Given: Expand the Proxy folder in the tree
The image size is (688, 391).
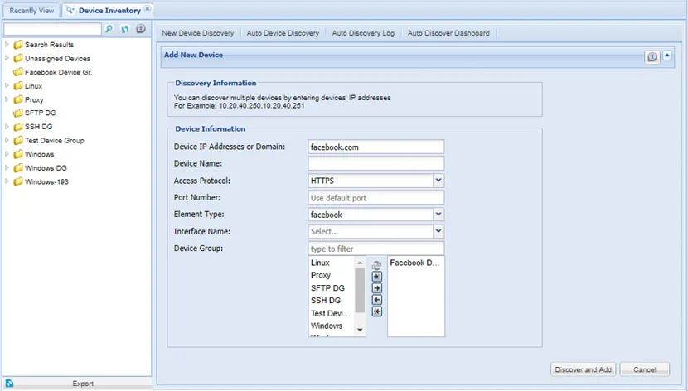Looking at the screenshot, I should click(7, 99).
